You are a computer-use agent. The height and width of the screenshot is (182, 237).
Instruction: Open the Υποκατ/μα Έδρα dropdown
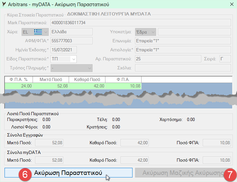coord(145,32)
